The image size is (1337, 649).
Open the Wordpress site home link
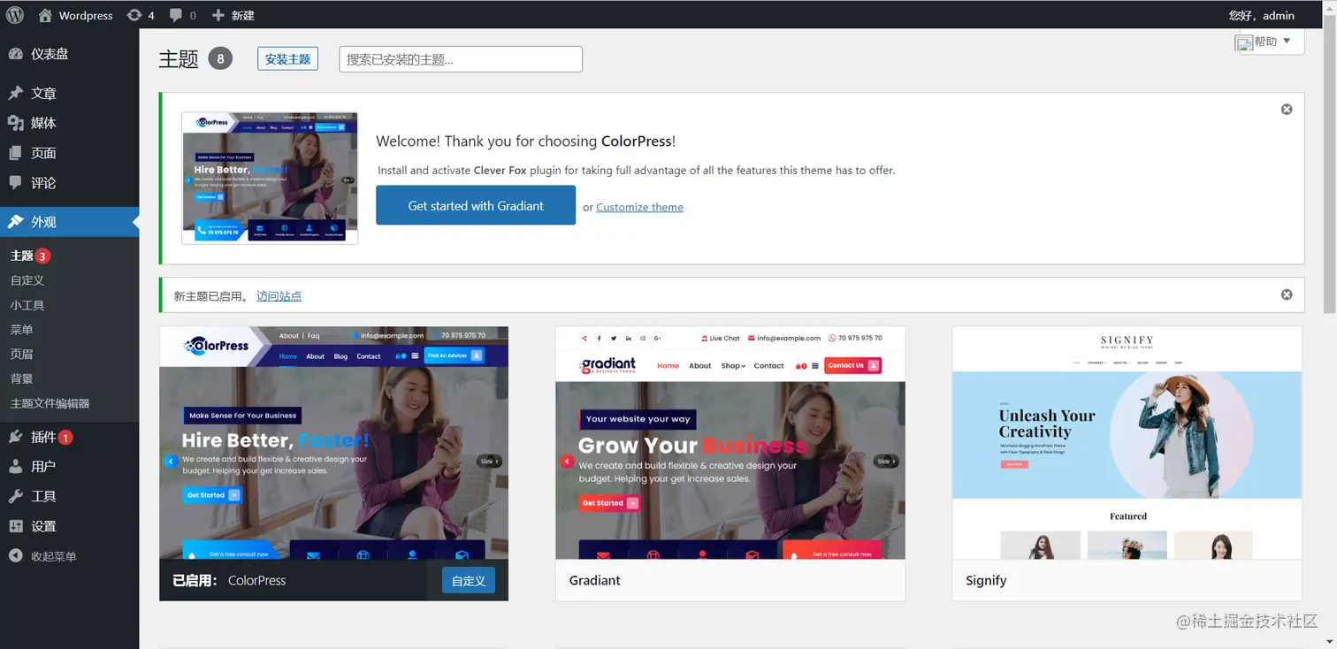click(x=75, y=15)
